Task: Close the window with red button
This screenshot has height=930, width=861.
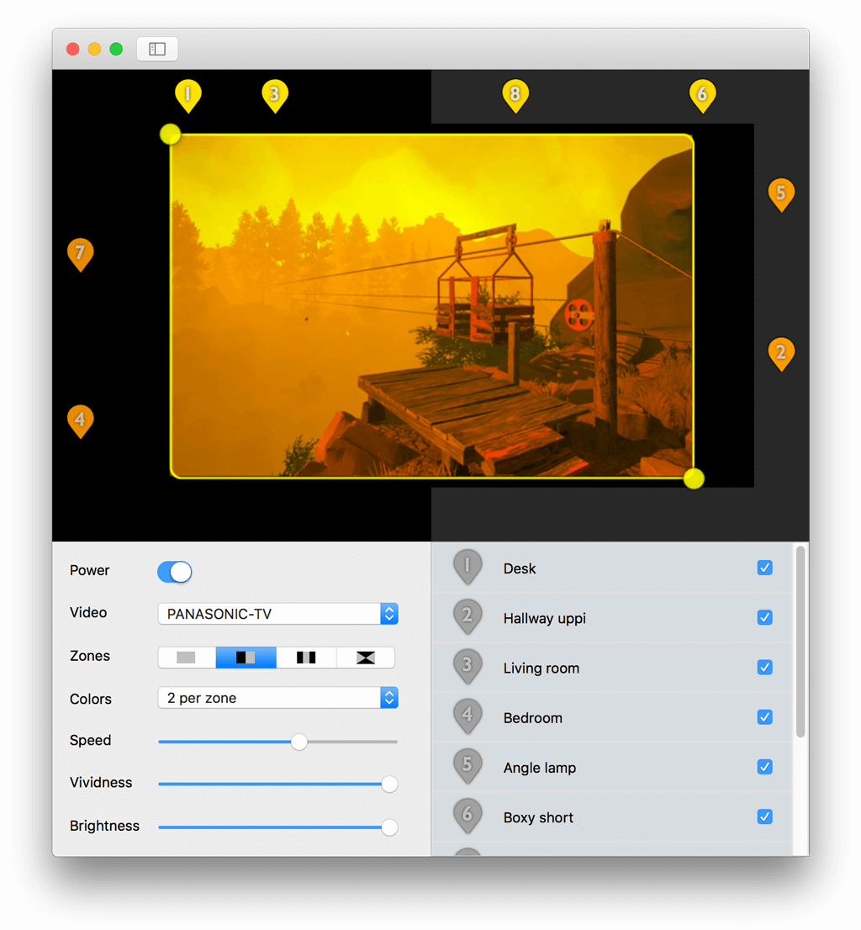Action: (x=73, y=49)
